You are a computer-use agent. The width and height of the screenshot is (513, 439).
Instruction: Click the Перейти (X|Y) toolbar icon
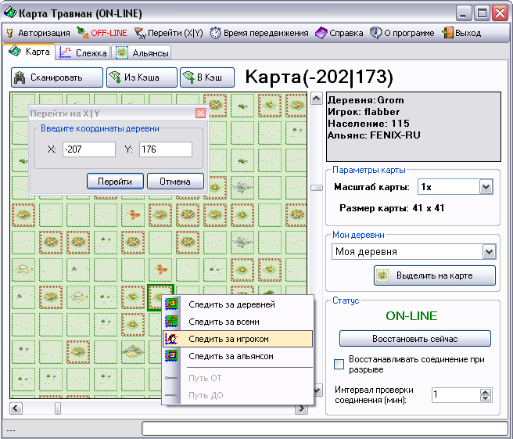[x=140, y=33]
